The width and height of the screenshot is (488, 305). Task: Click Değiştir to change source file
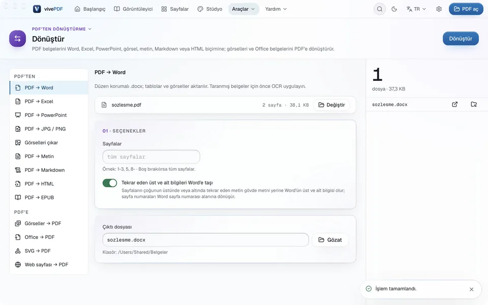pyautogui.click(x=331, y=105)
